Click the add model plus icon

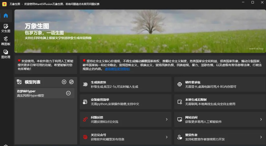coord(64,82)
